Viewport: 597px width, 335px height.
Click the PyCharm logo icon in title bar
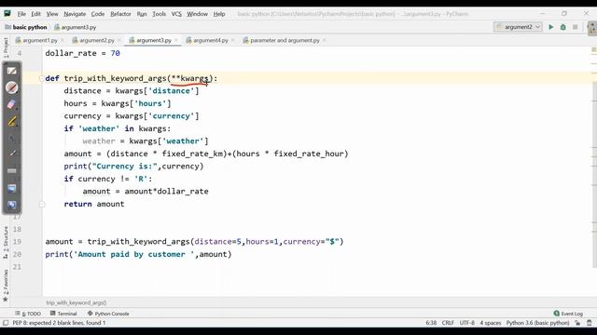[7, 14]
